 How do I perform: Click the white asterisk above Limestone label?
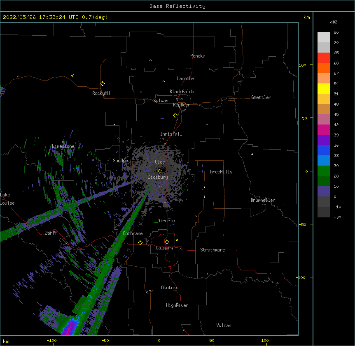pos(63,142)
